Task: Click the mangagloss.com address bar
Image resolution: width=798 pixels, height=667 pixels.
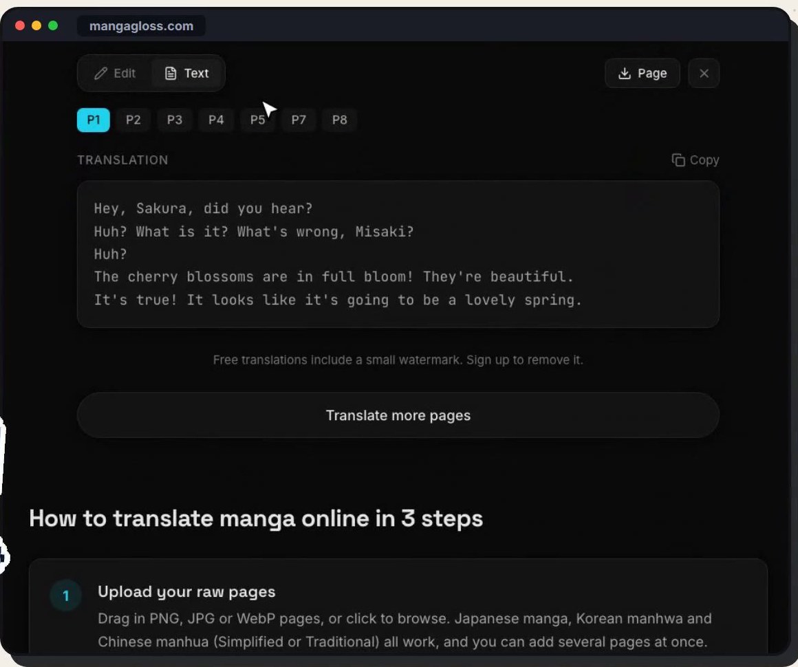Action: (142, 26)
